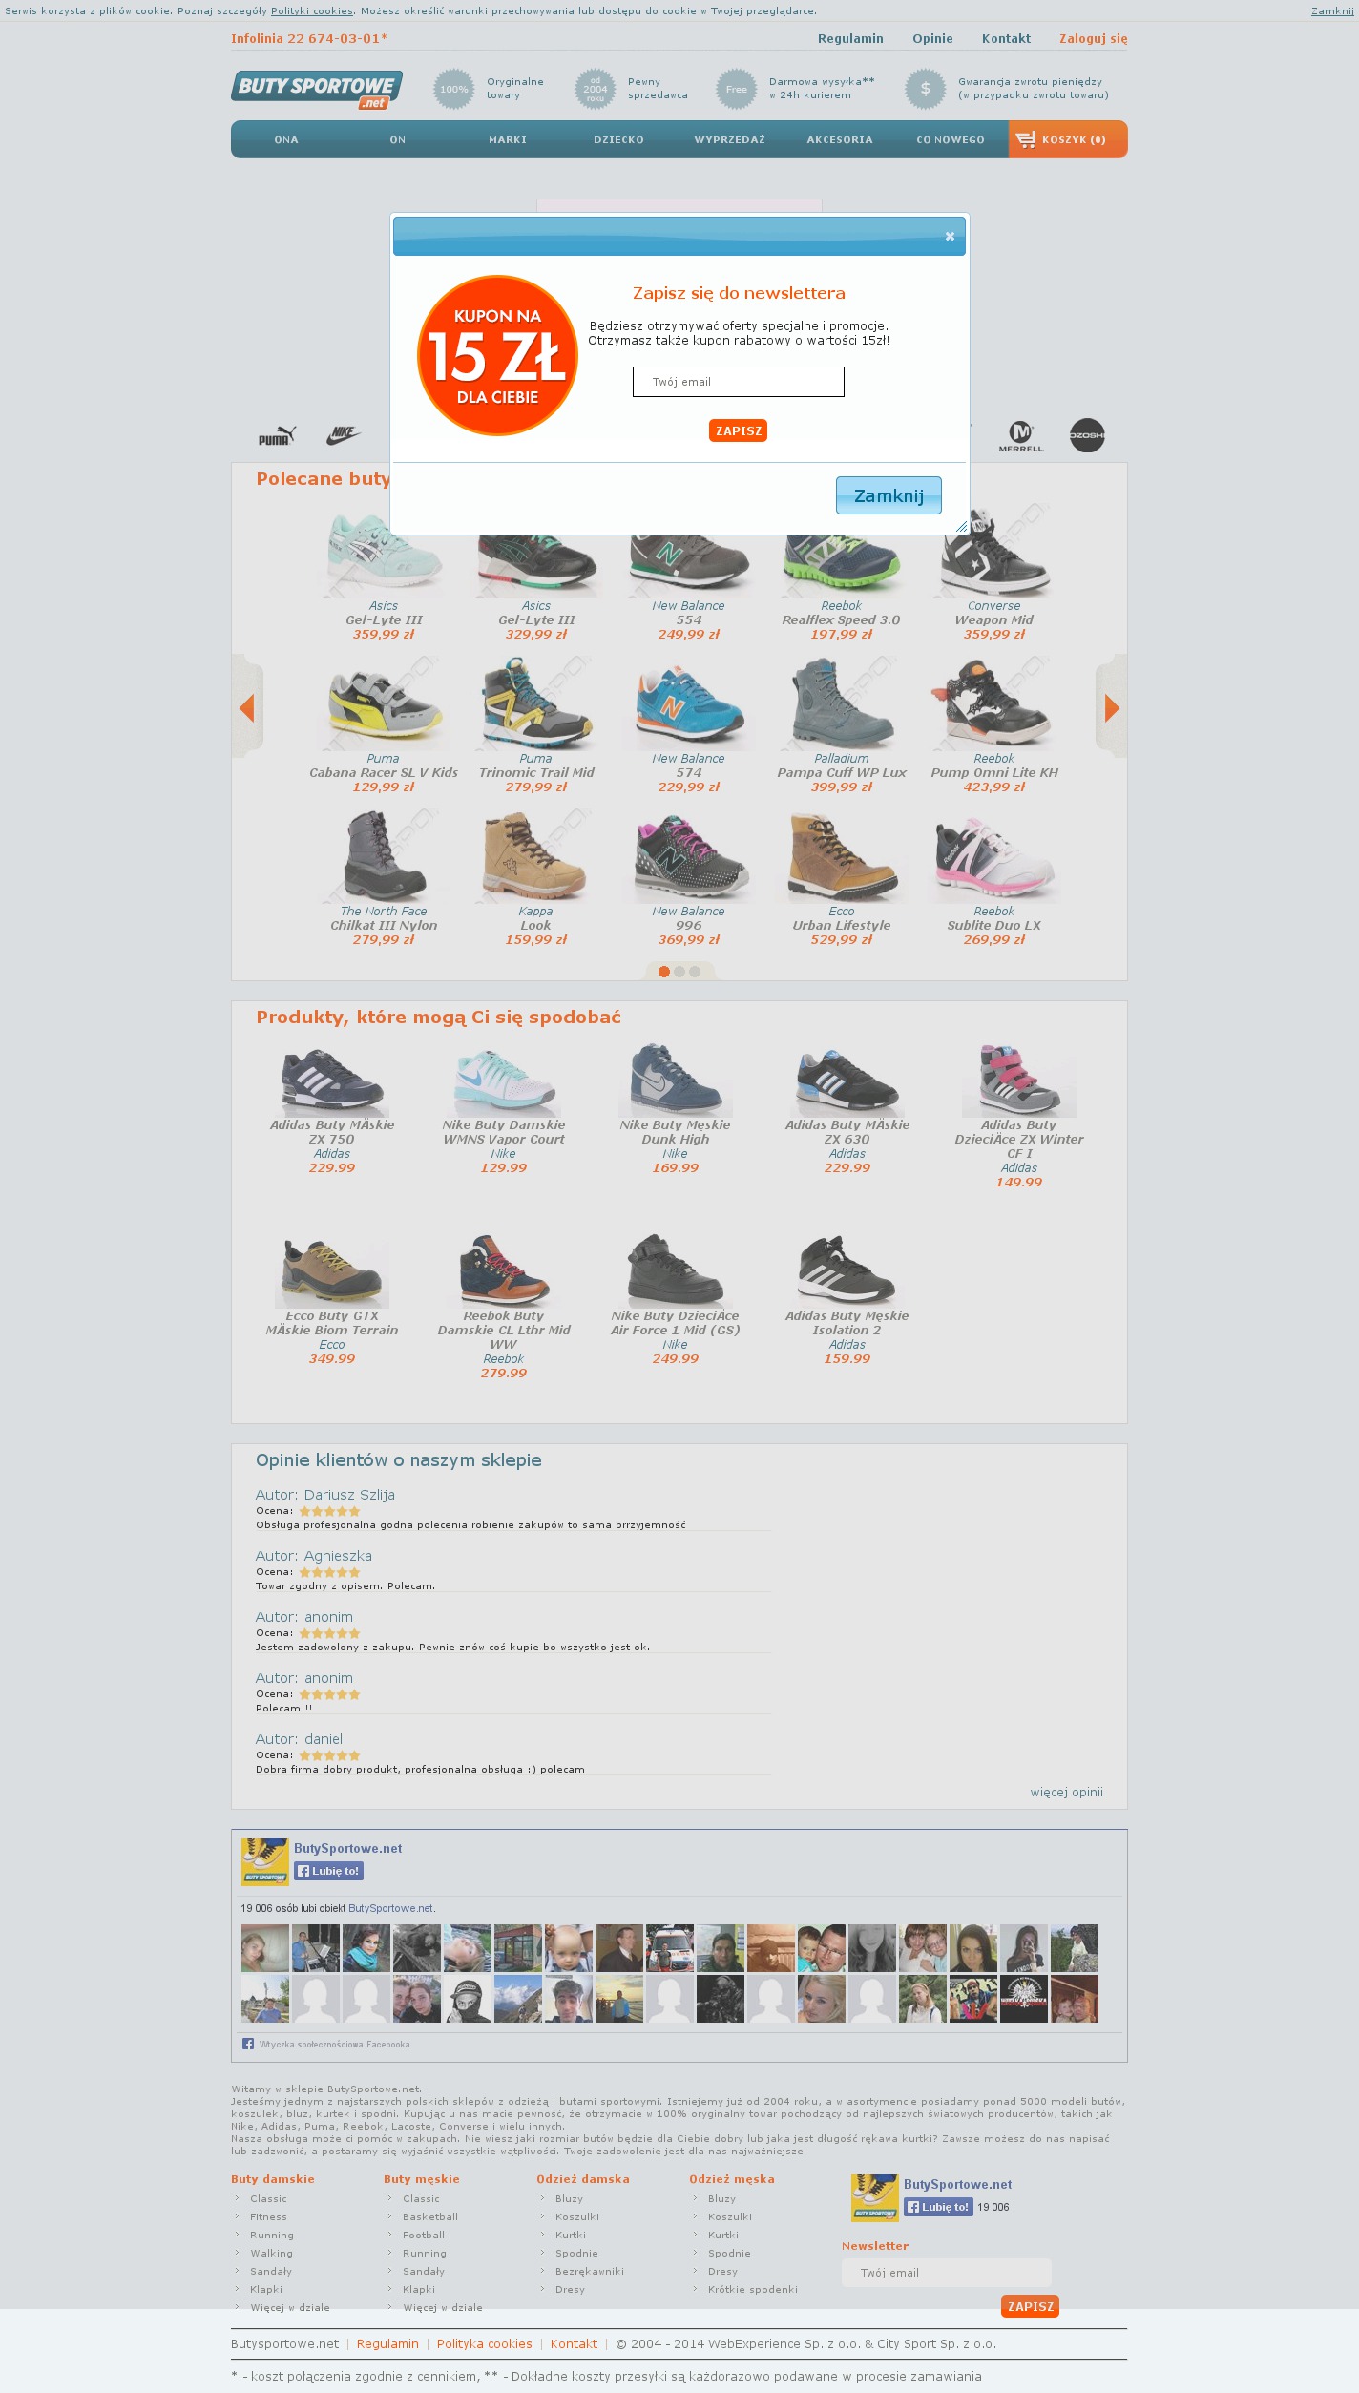Click the ButySportowe.net link in like-count text
Screen dimensions: 1359x2393
pyautogui.click(x=391, y=1908)
